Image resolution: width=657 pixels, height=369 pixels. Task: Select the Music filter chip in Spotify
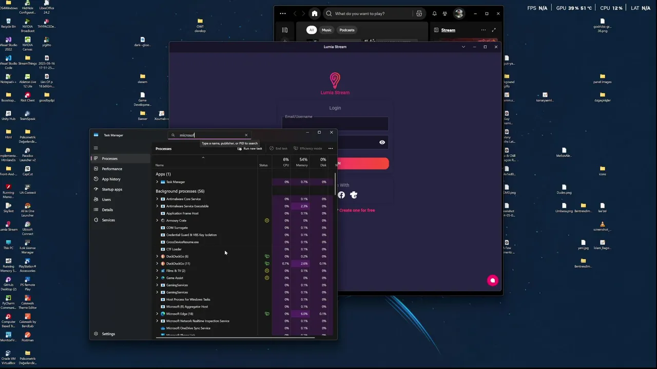click(326, 30)
